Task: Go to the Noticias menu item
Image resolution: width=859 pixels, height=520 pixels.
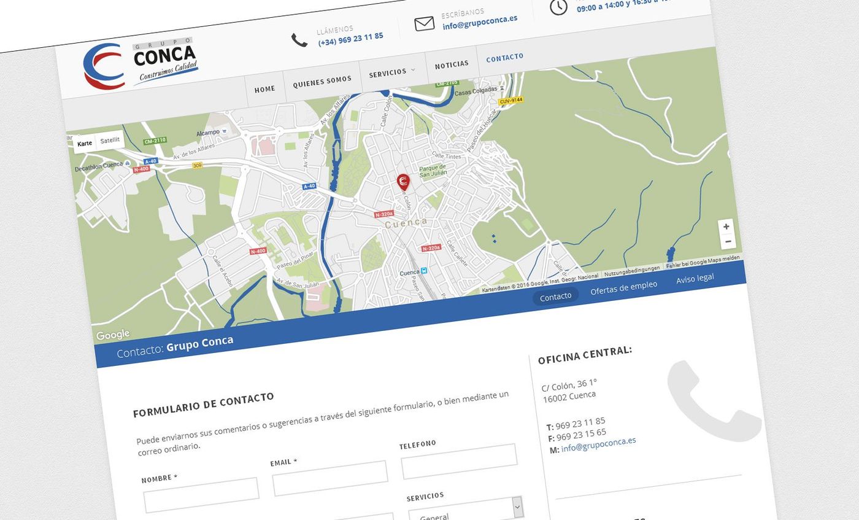Action: tap(452, 64)
